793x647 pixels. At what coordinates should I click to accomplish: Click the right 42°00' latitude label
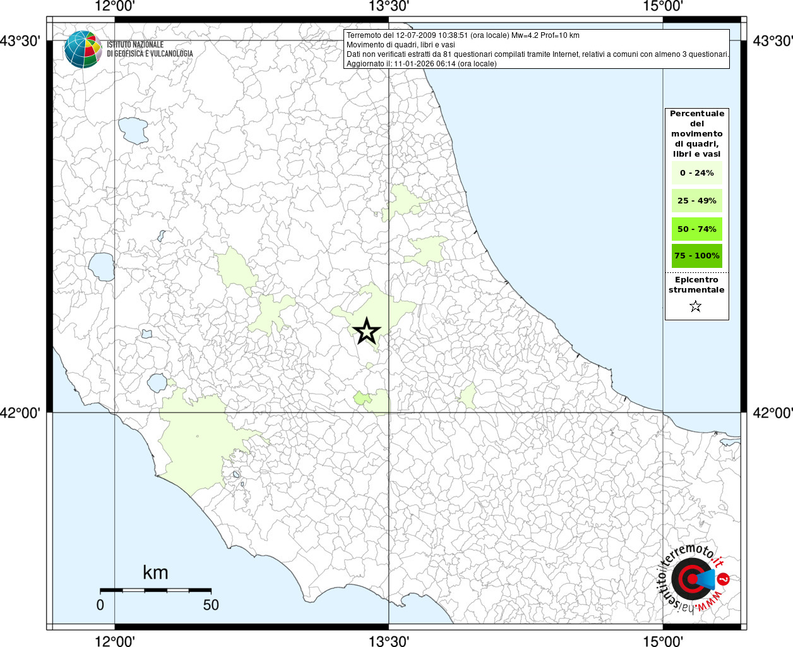[x=773, y=413]
